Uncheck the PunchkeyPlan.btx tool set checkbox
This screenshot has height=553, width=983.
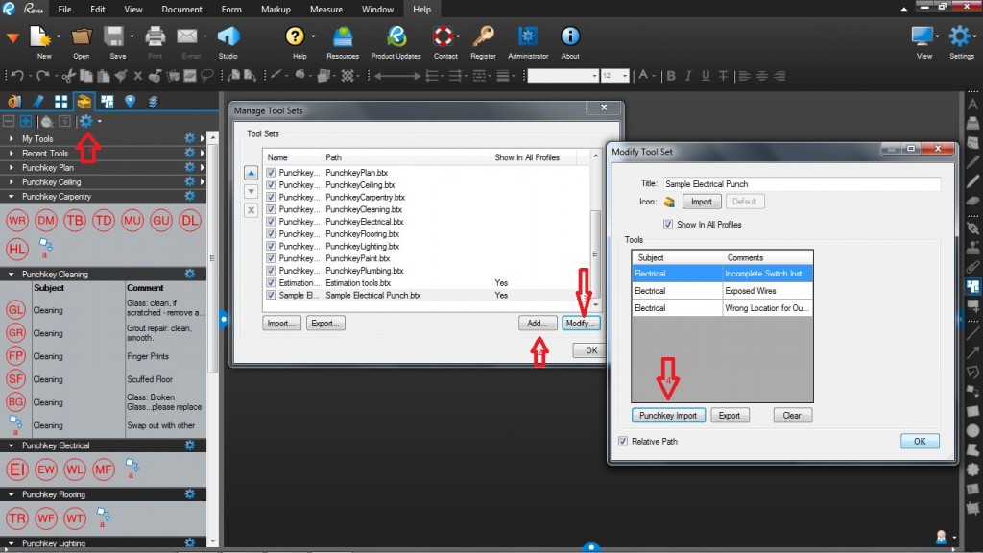[x=271, y=172]
